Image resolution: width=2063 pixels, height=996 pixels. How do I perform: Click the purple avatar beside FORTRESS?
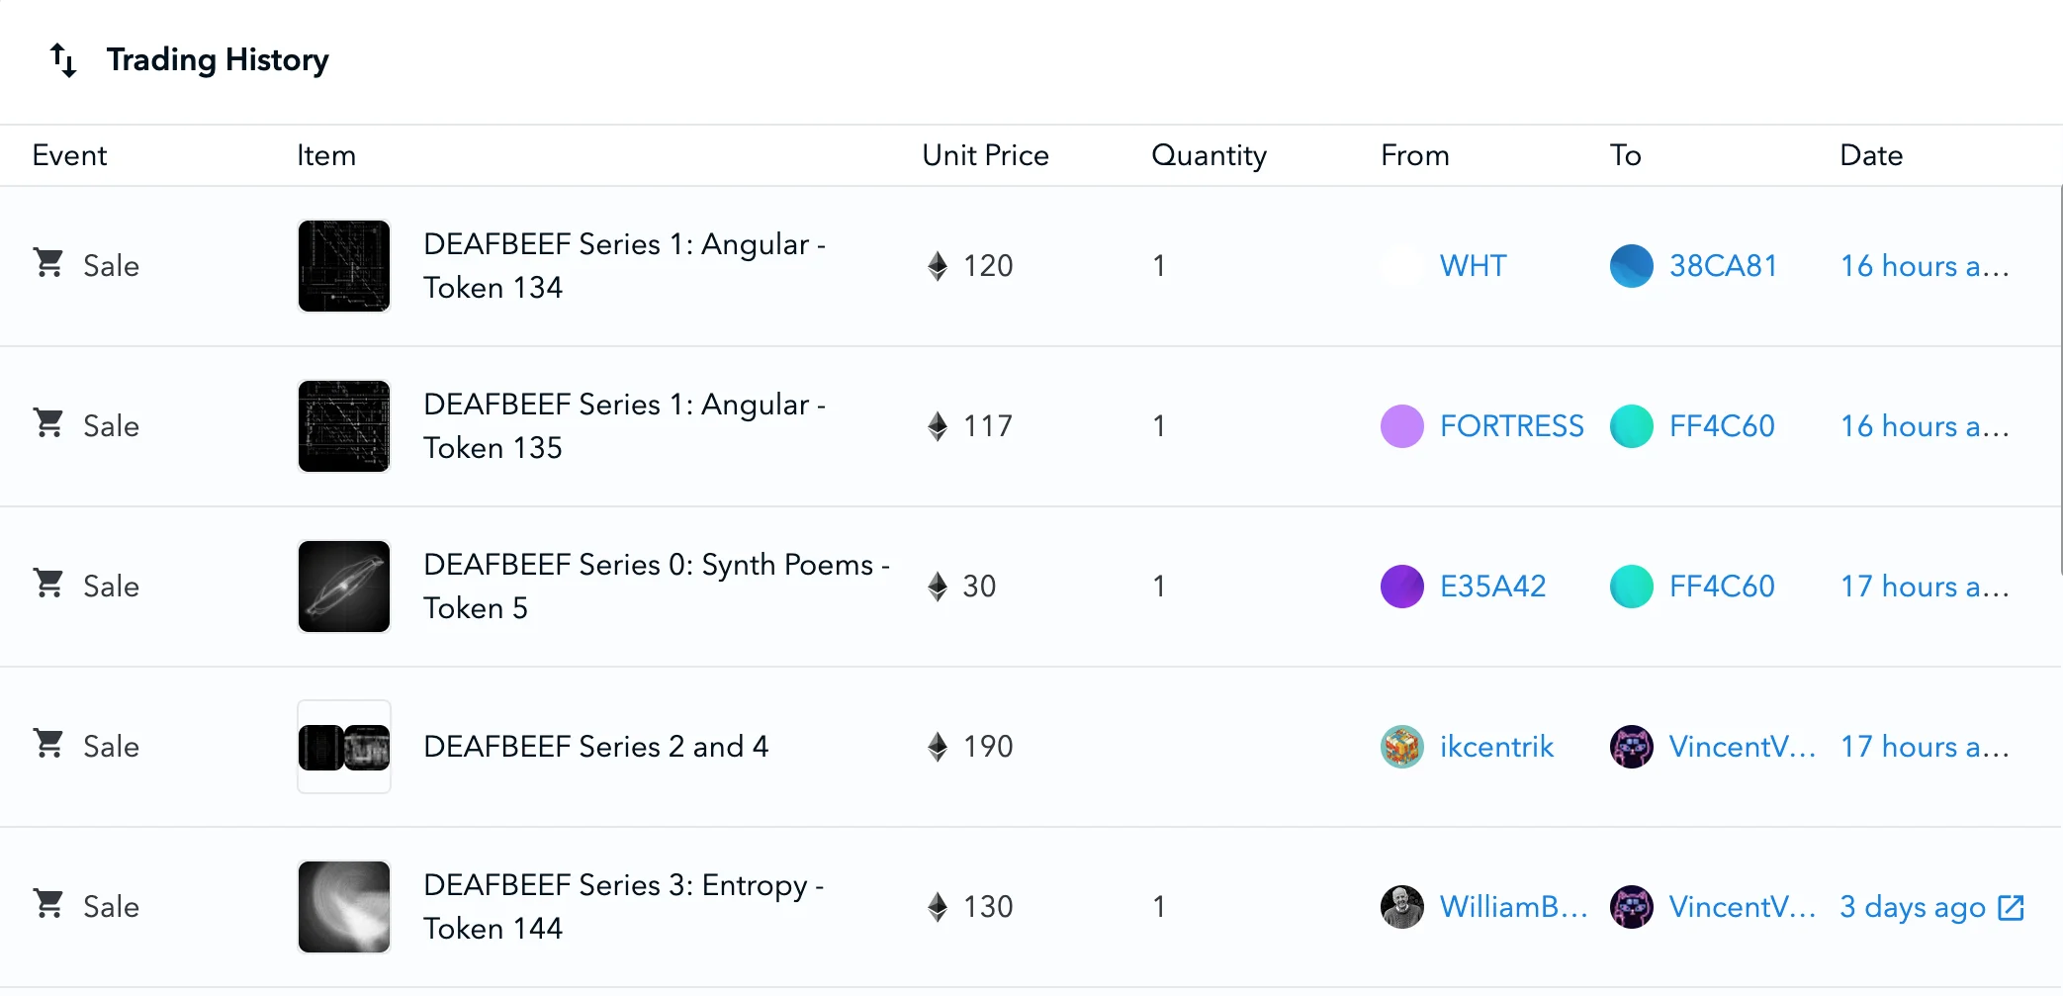1401,426
